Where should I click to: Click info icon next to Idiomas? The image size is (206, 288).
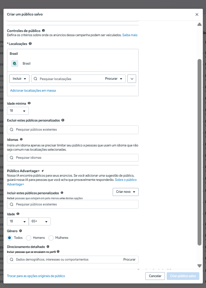[21, 139]
